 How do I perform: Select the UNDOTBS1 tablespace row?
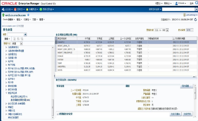pos(126,67)
